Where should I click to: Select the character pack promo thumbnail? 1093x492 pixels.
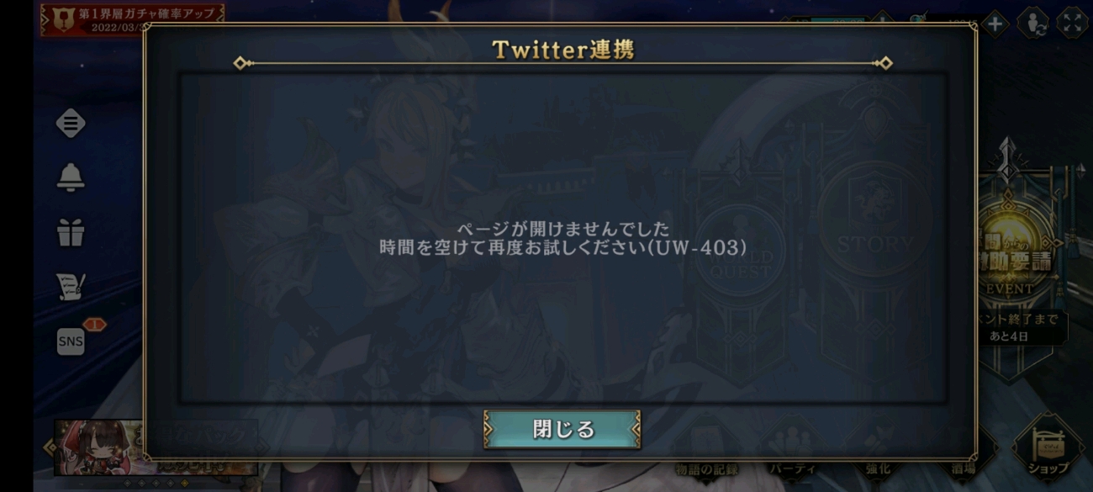click(x=99, y=448)
